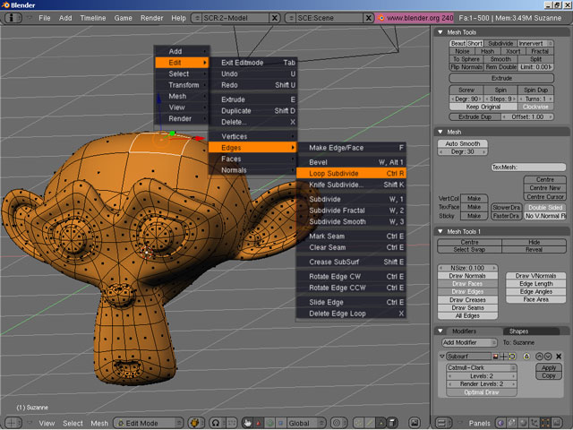Open the Add Modifier dropdown

(469, 342)
